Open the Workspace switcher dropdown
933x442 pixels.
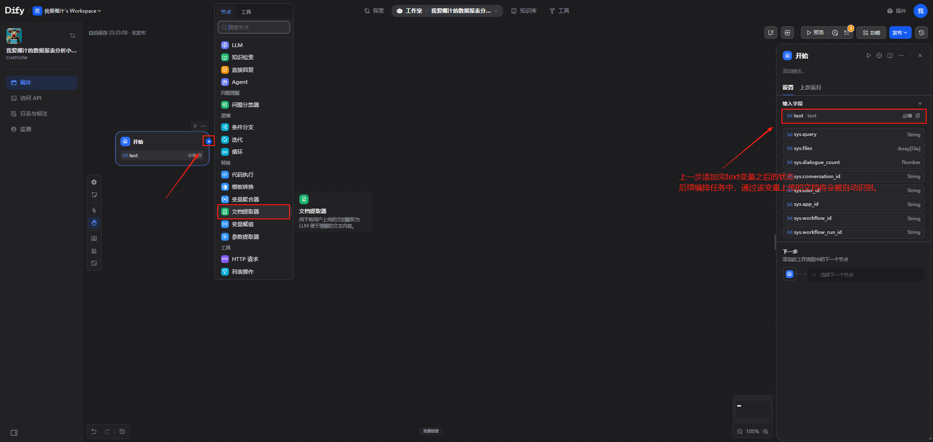pyautogui.click(x=67, y=11)
